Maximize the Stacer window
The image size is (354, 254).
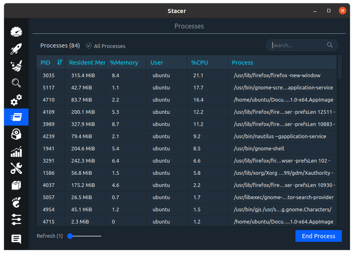point(329,11)
